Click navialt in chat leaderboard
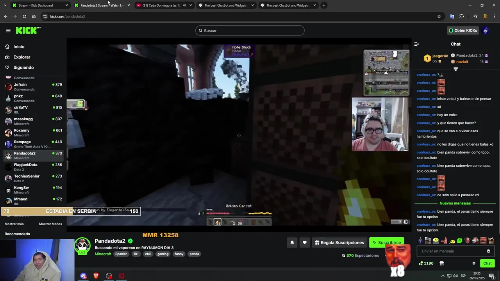Viewport: 500px width, 281px height. click(x=462, y=62)
